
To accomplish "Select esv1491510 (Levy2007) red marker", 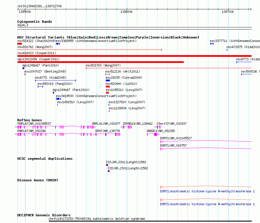I will pyautogui.click(x=58, y=105).
